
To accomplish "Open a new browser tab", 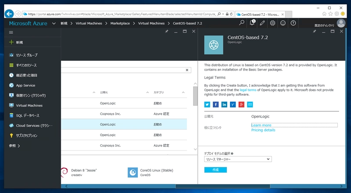I will coord(289,14).
